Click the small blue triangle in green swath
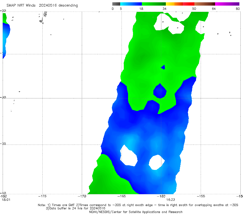Image resolution: width=243 pixels, height=214 pixels. pyautogui.click(x=163, y=67)
